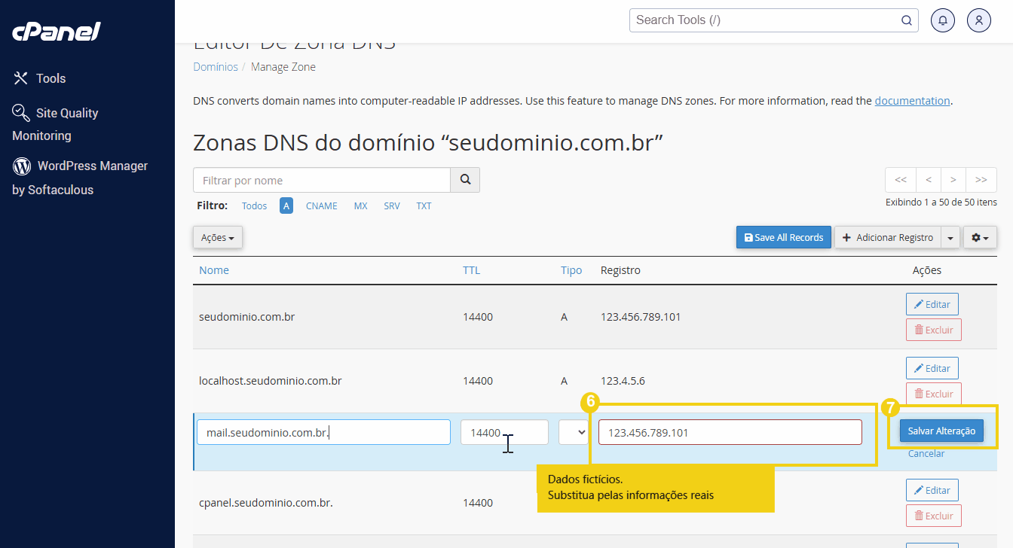Open the Ações dropdown
Image resolution: width=1013 pixels, height=548 pixels.
coord(218,237)
